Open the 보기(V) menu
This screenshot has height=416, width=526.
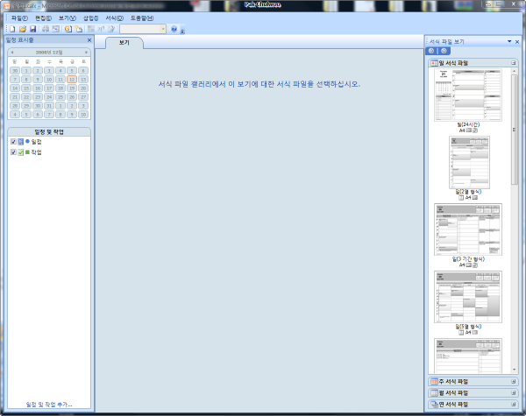(68, 18)
